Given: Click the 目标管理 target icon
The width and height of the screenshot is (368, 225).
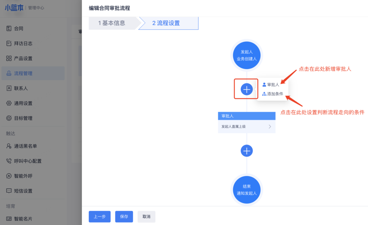Looking at the screenshot, I should pyautogui.click(x=9, y=118).
